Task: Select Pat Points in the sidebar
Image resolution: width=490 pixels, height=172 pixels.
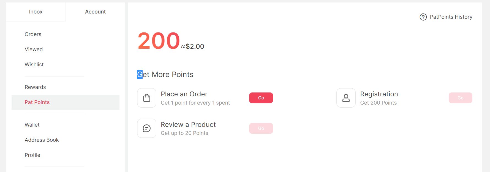Action: click(66, 102)
